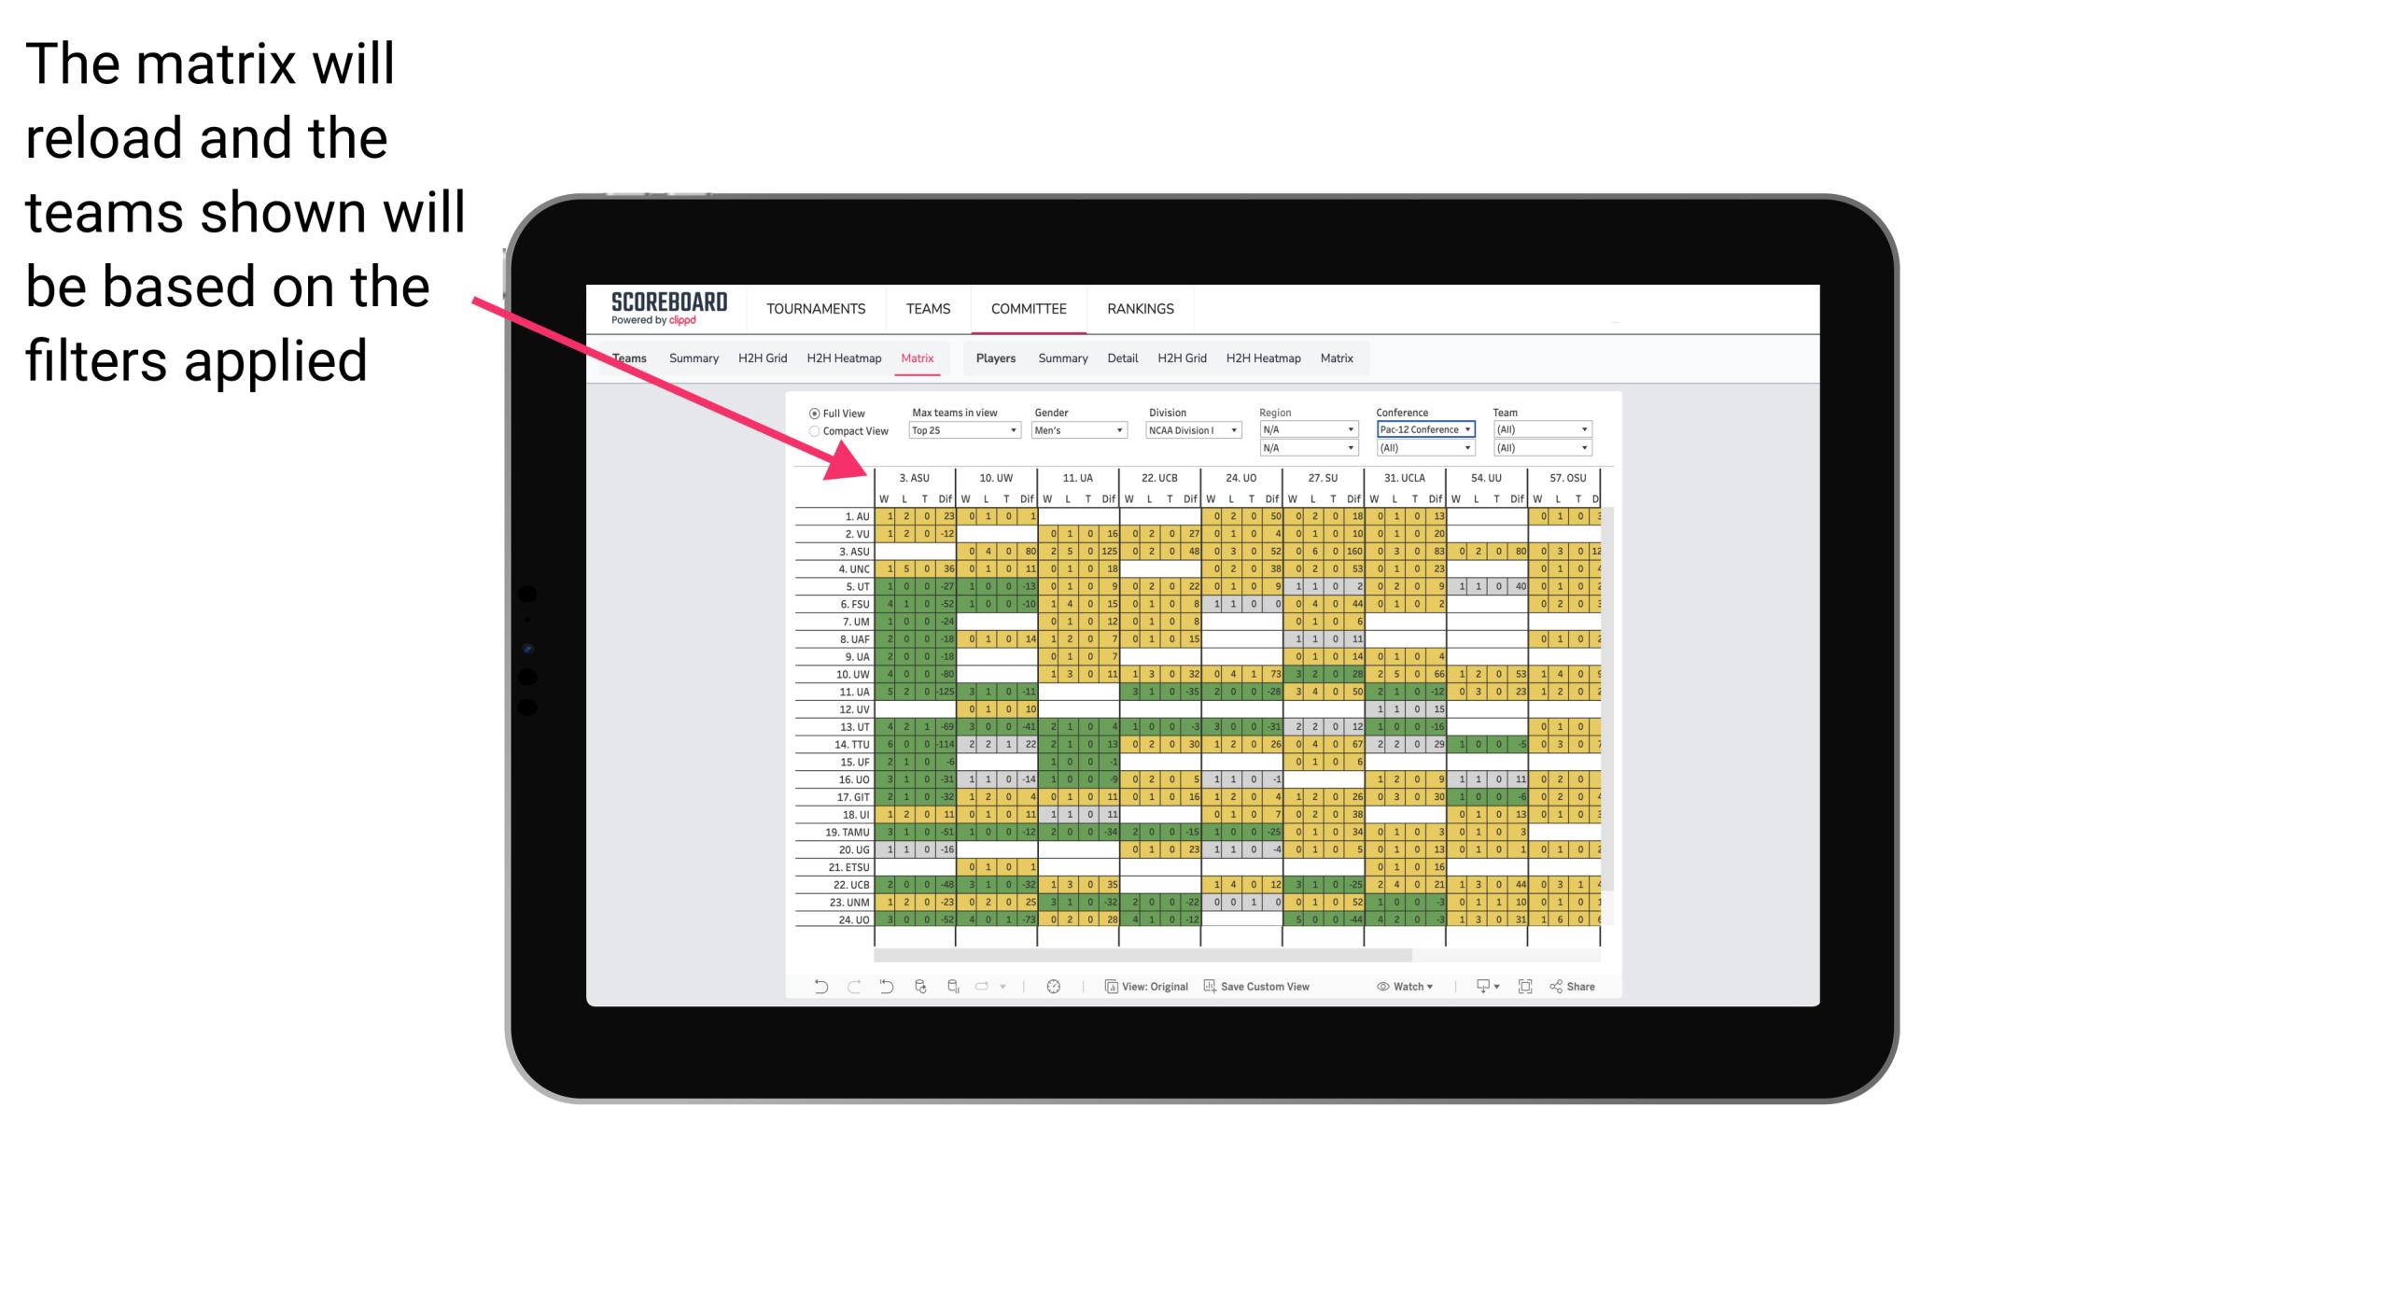Screen dimensions: 2397x1290
Task: Click RANKINGS in the menu bar
Action: point(1139,308)
